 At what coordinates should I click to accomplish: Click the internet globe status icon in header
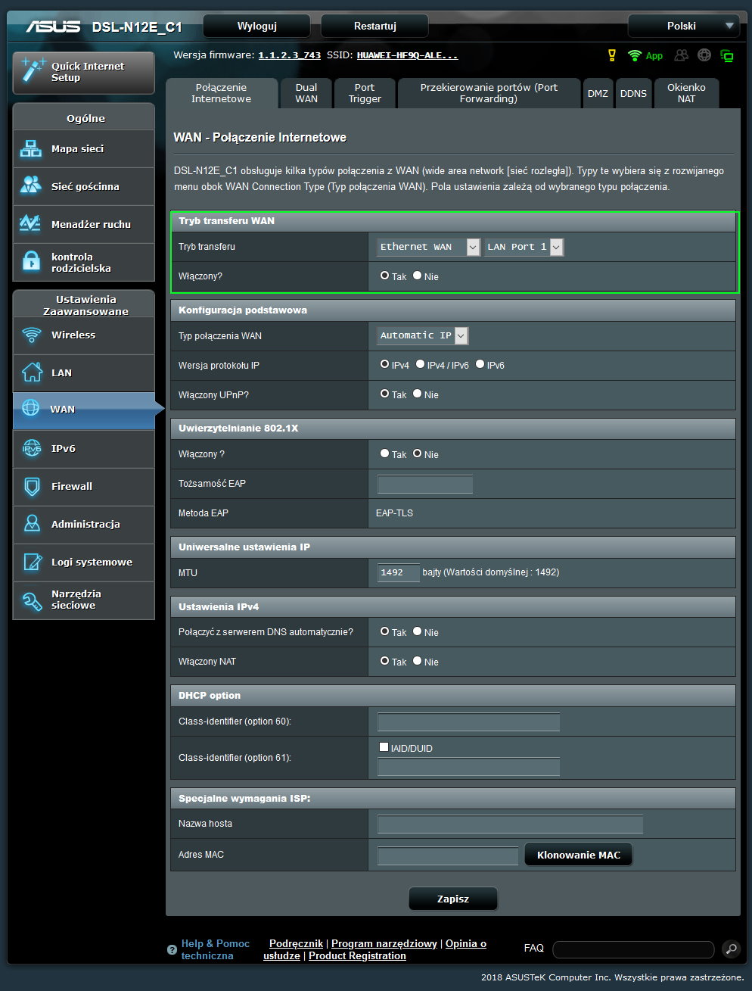pyautogui.click(x=704, y=55)
